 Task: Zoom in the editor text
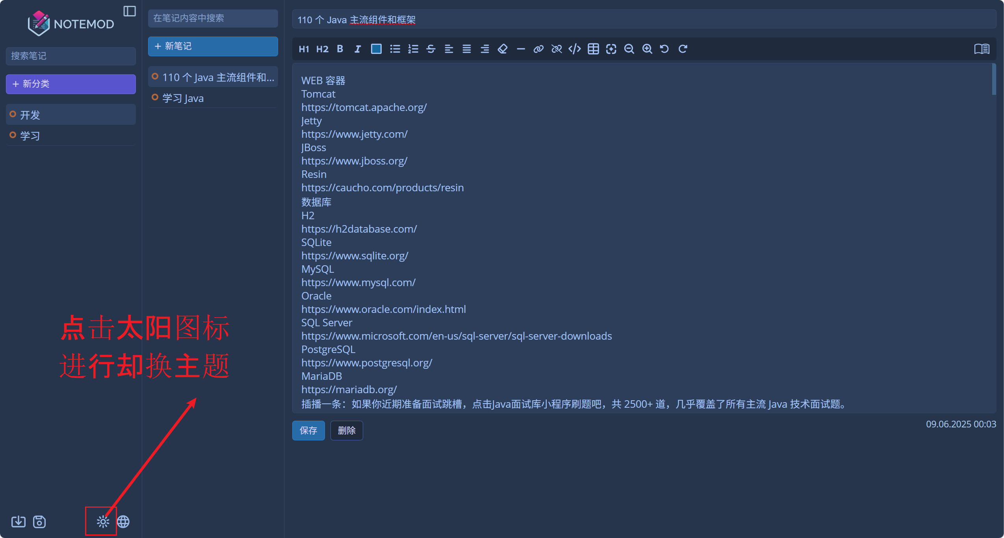pos(647,49)
